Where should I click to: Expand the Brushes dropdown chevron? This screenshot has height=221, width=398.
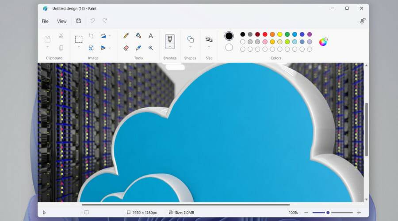tap(170, 47)
